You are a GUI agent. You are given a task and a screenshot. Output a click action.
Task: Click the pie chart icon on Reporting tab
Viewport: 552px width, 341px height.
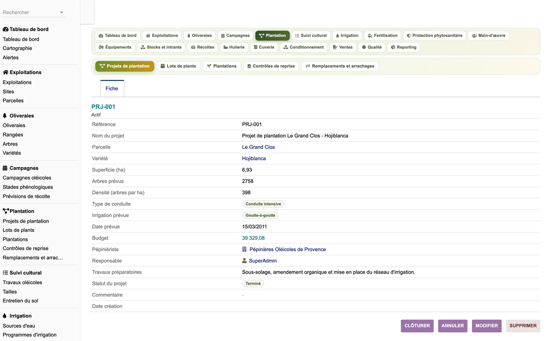pos(393,47)
